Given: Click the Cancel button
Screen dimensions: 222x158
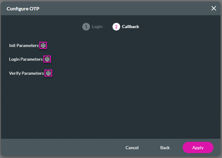Looking at the screenshot, I should 132,148.
